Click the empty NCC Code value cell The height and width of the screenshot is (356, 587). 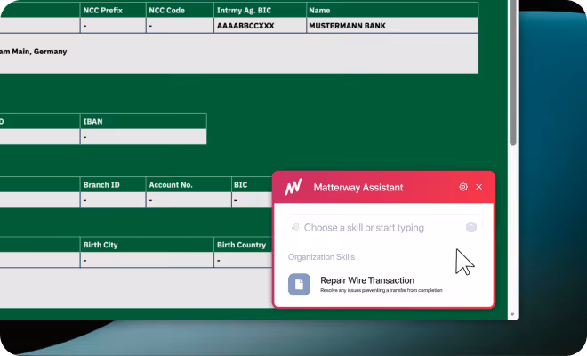point(180,26)
